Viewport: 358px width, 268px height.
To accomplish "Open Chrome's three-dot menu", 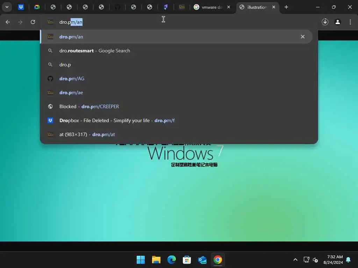I will [350, 22].
